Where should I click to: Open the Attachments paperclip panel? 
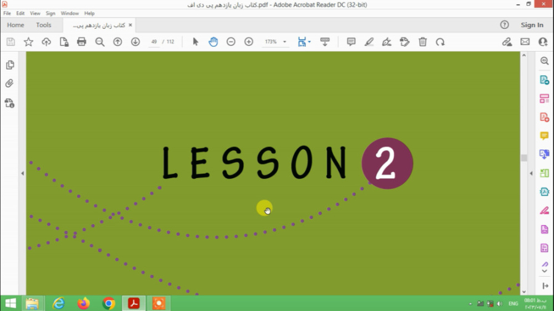(9, 83)
